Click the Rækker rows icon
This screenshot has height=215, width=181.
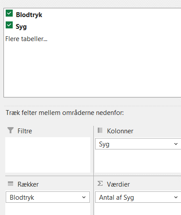[x=11, y=184]
